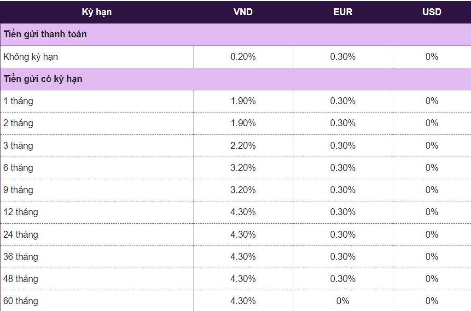
Task: Click the VND column header
Action: coord(243,12)
